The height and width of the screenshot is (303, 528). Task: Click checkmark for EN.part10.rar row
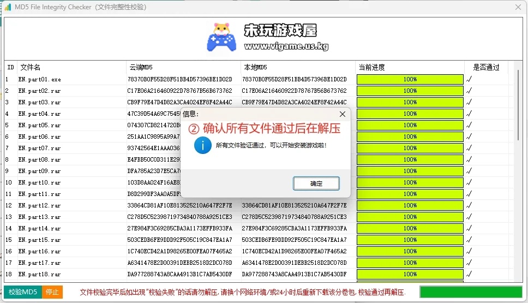click(x=469, y=182)
